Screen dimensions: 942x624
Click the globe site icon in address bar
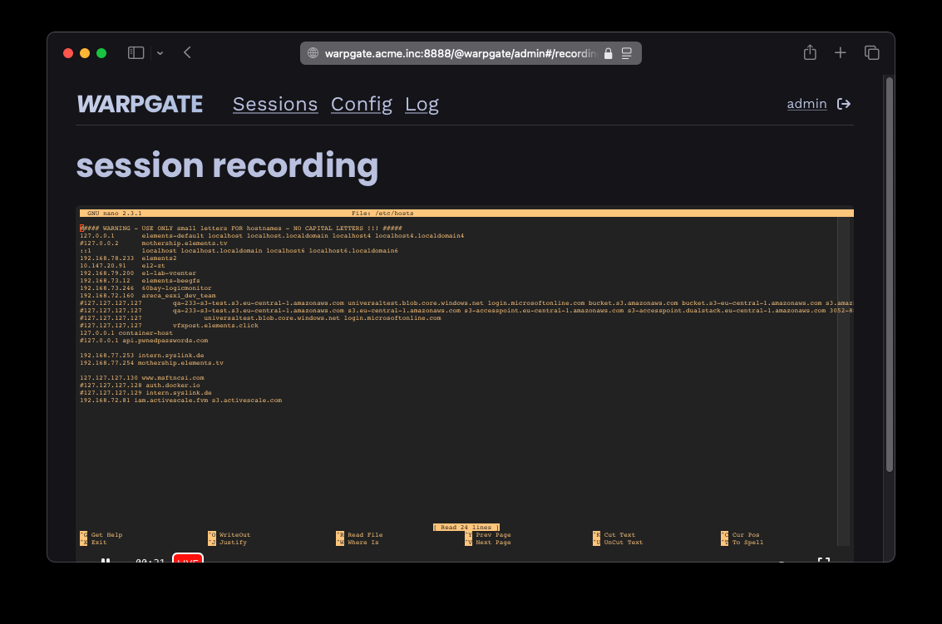(x=313, y=53)
